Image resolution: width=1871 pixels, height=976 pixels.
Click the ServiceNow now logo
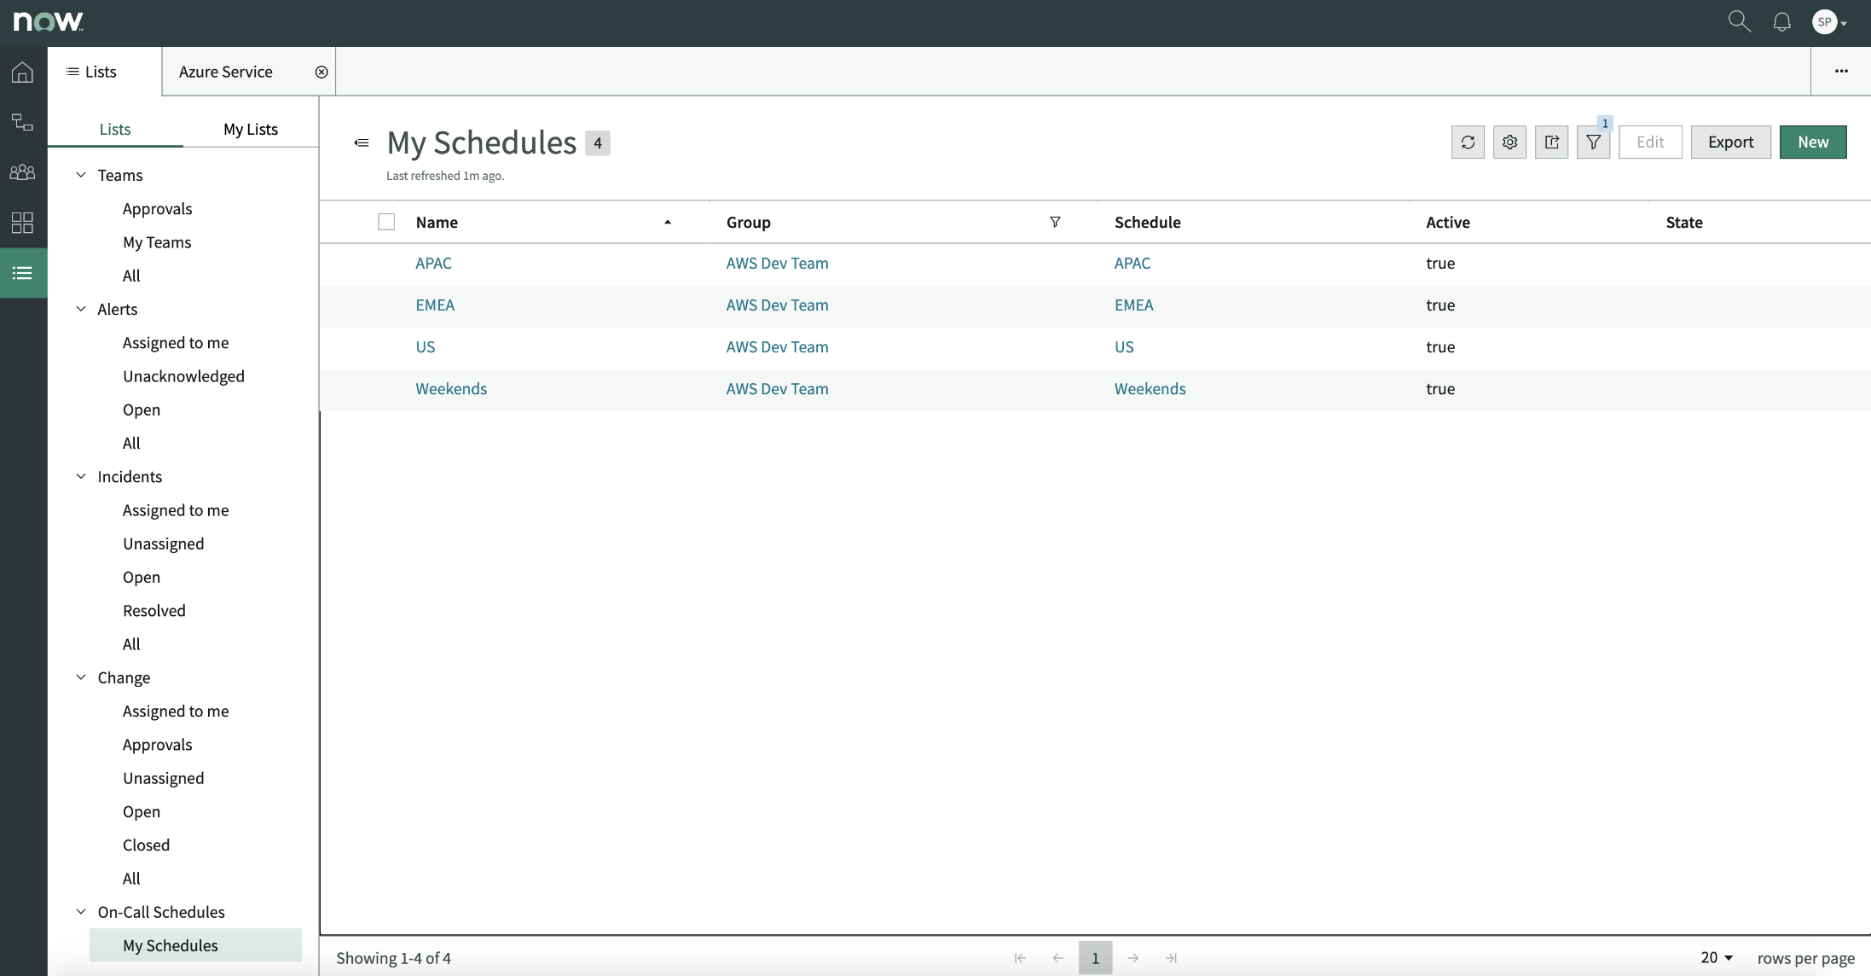point(49,22)
